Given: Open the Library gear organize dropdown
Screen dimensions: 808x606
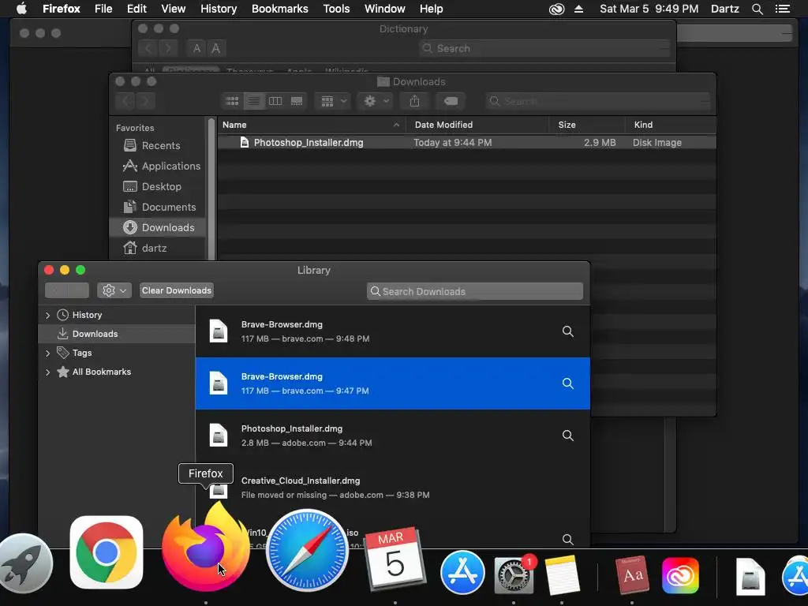Looking at the screenshot, I should (114, 290).
